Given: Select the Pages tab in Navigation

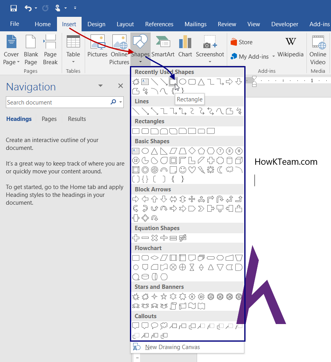Looking at the screenshot, I should [49, 119].
